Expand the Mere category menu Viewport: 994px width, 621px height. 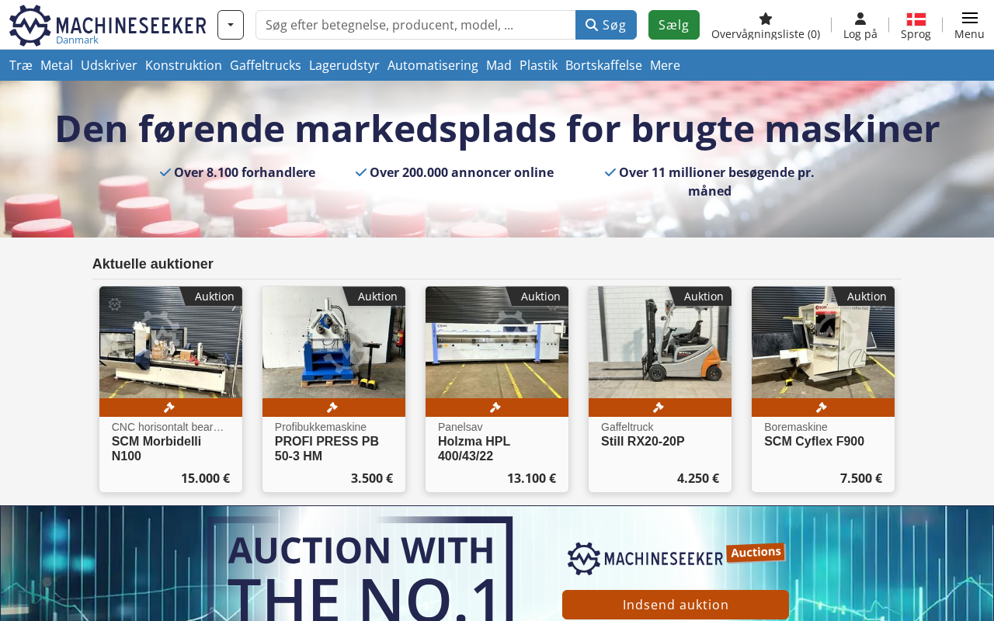point(665,65)
